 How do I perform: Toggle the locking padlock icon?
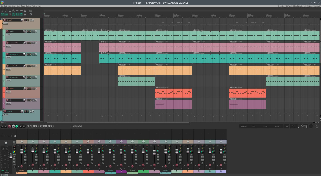25,14
